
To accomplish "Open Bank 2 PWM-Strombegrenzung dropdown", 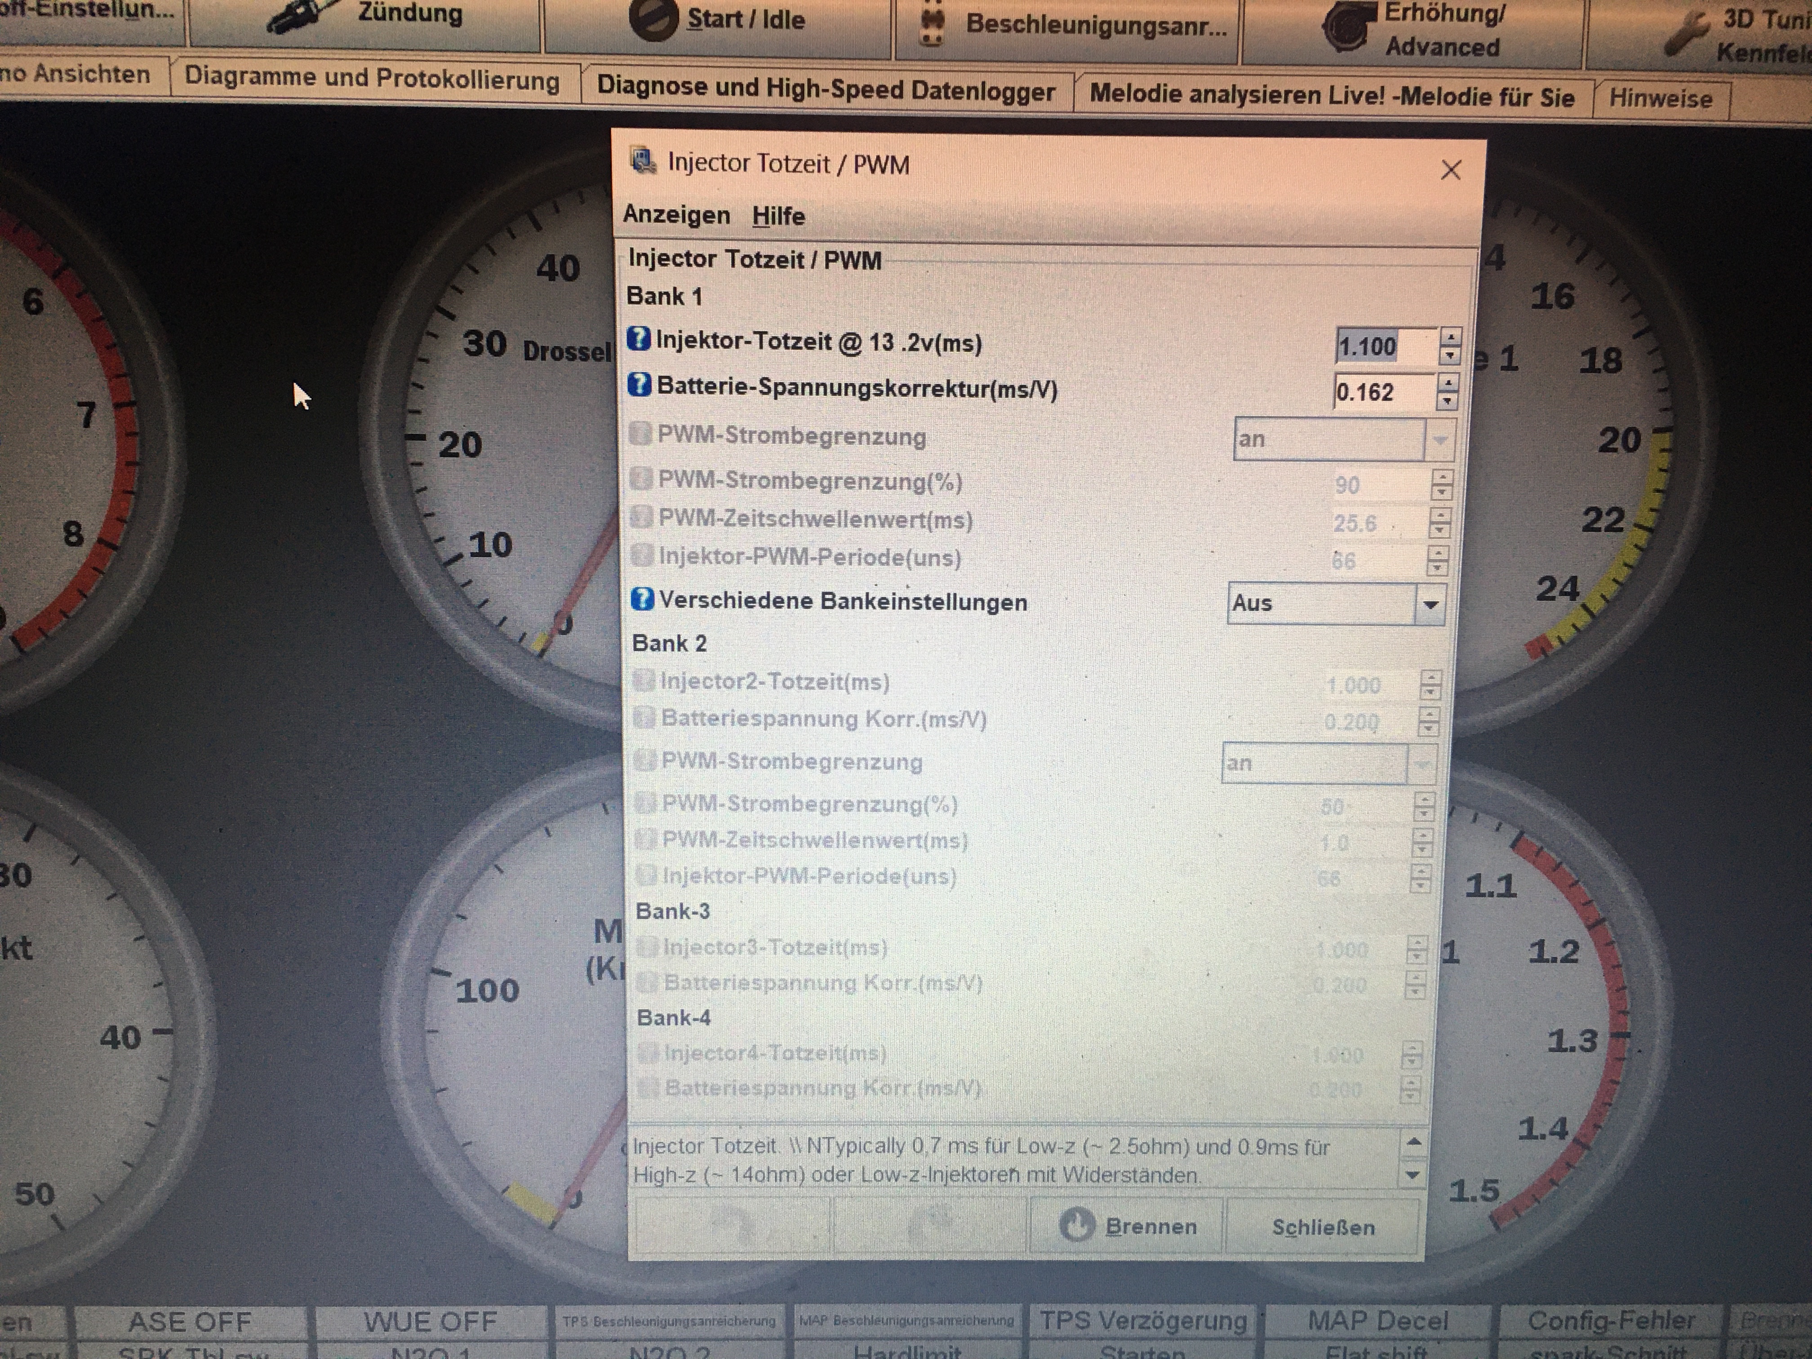I will [1421, 764].
